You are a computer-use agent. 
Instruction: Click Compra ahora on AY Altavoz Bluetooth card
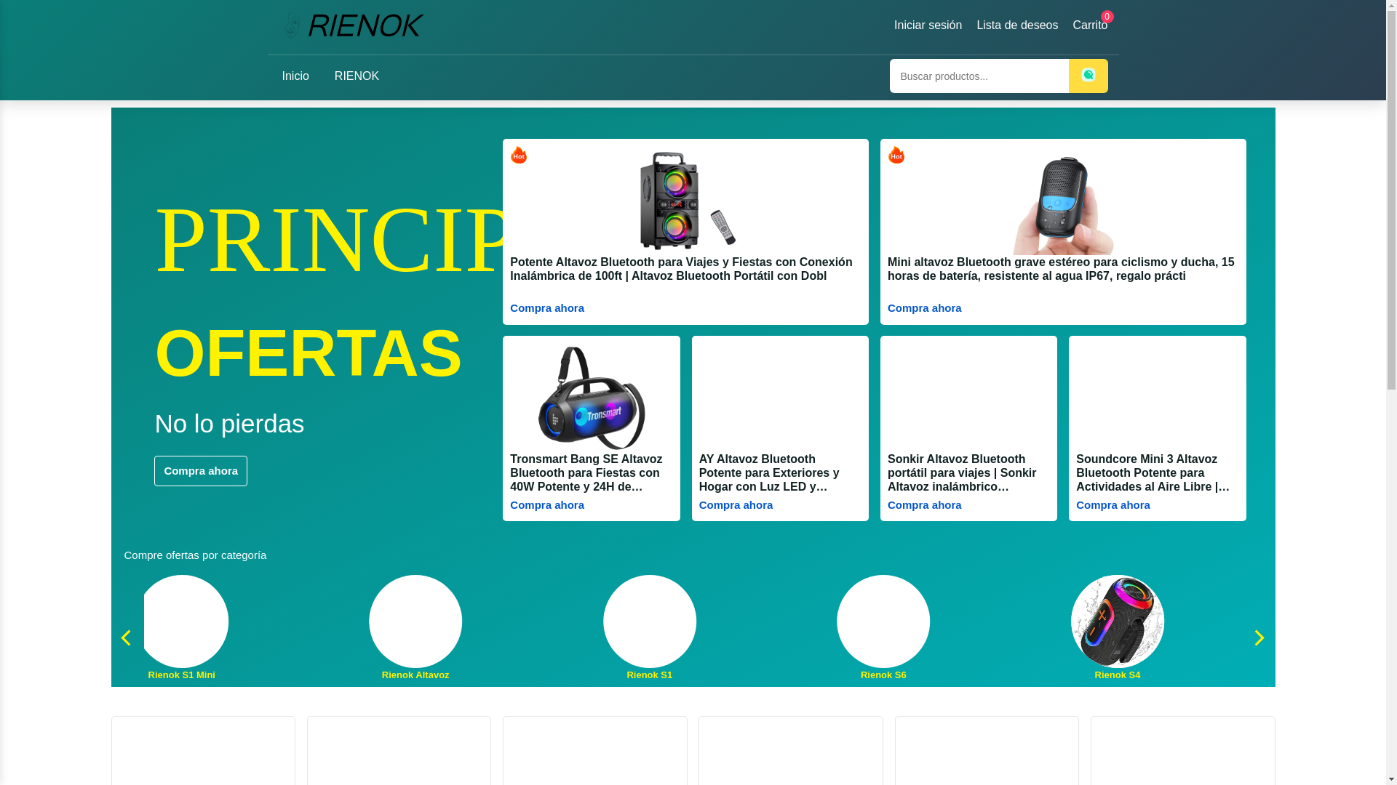[x=736, y=505]
